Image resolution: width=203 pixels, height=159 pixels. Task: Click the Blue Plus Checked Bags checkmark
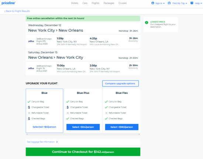tap(68, 119)
